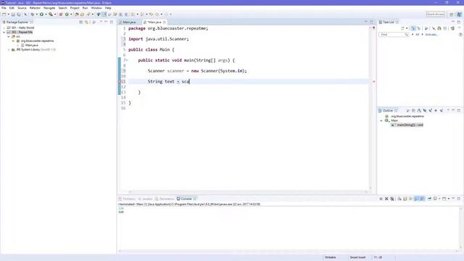
Task: Click the Quick Access search field
Action: tap(435, 14)
